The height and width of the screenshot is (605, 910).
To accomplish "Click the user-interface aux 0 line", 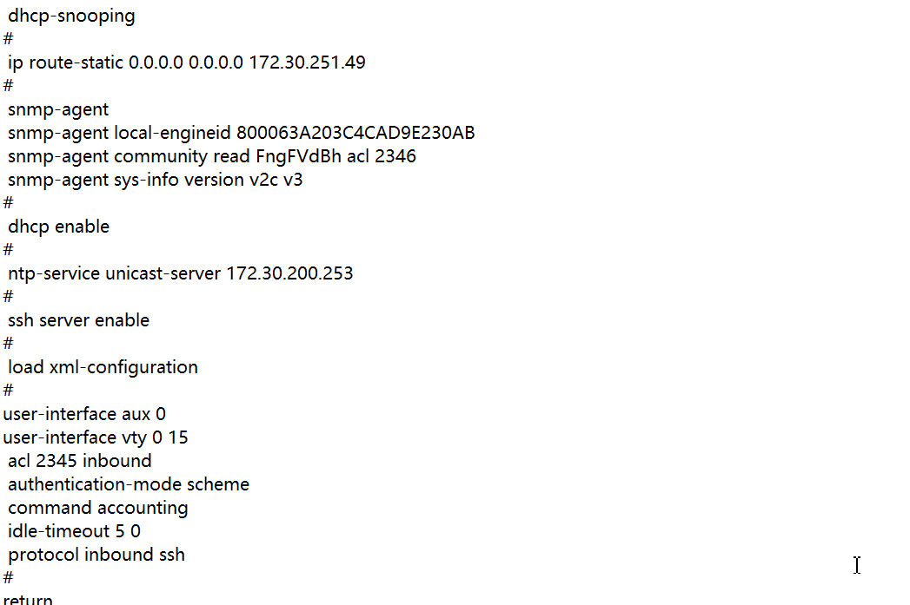I will tap(84, 414).
